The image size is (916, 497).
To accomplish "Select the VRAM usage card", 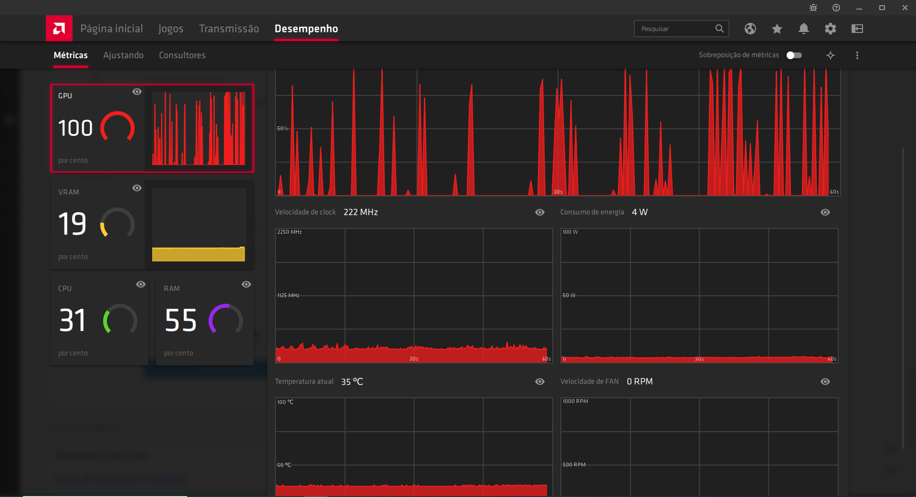I will click(x=152, y=225).
